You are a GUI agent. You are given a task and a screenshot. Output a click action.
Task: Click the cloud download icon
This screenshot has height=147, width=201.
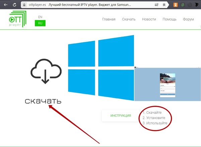tap(46, 71)
